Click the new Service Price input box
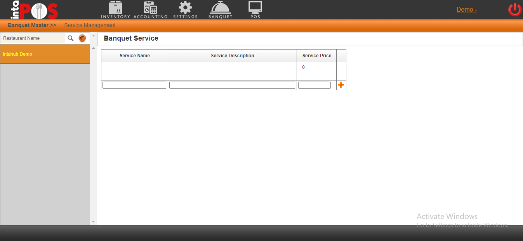 (x=314, y=85)
